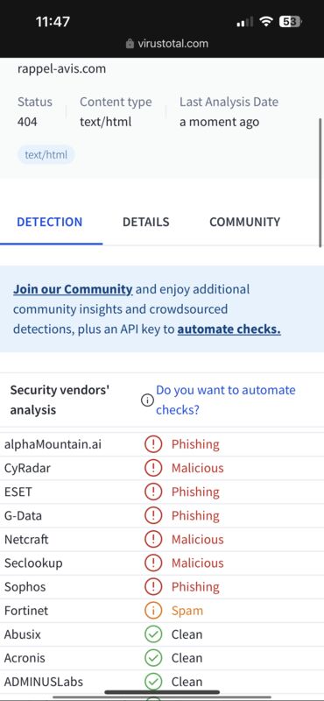324x701 pixels.
Task: Click the Abusix Clean checkmark icon
Action: click(153, 634)
